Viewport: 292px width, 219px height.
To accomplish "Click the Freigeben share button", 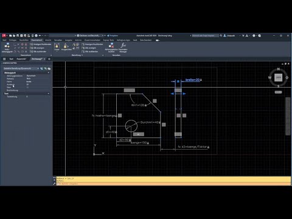I will click(113, 35).
